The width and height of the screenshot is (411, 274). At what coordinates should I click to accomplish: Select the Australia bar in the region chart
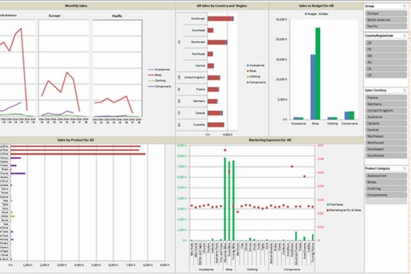216,125
